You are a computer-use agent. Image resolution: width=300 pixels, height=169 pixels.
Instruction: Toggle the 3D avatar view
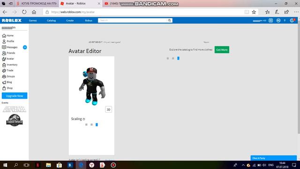108,109
